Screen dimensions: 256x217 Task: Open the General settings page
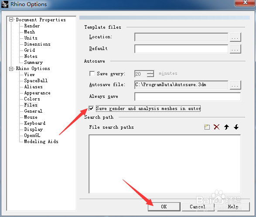coord(33,111)
